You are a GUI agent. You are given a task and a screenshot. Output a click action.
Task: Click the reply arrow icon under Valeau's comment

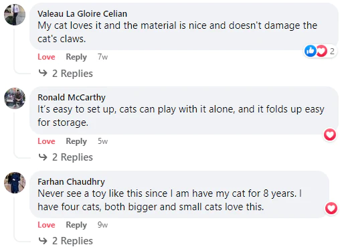(x=43, y=73)
